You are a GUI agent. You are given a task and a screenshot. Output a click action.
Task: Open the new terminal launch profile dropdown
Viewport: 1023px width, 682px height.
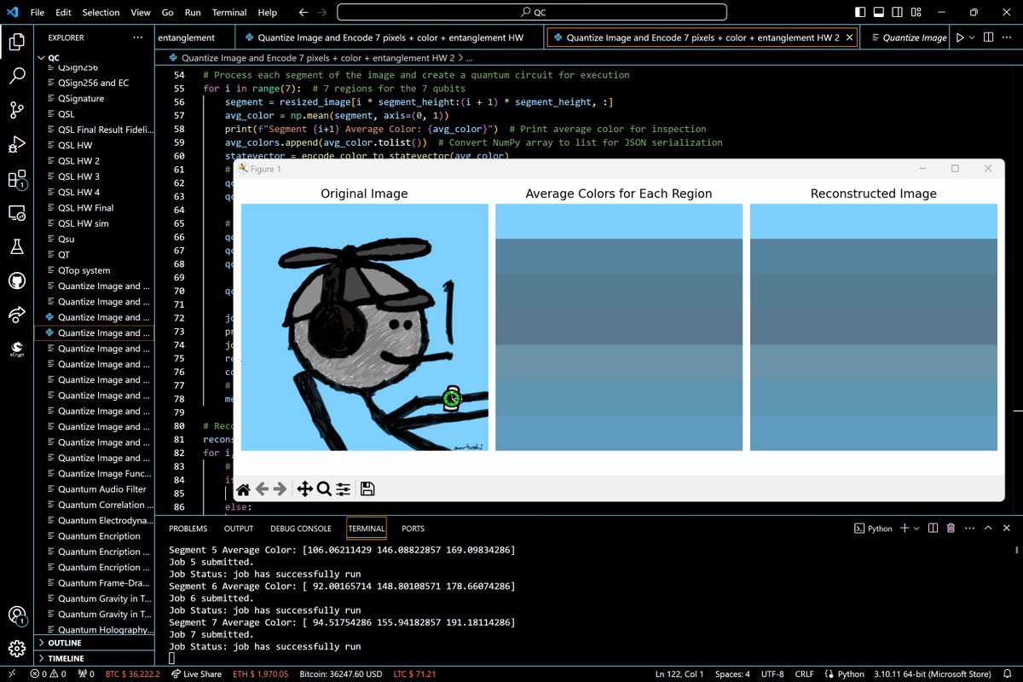click(916, 529)
